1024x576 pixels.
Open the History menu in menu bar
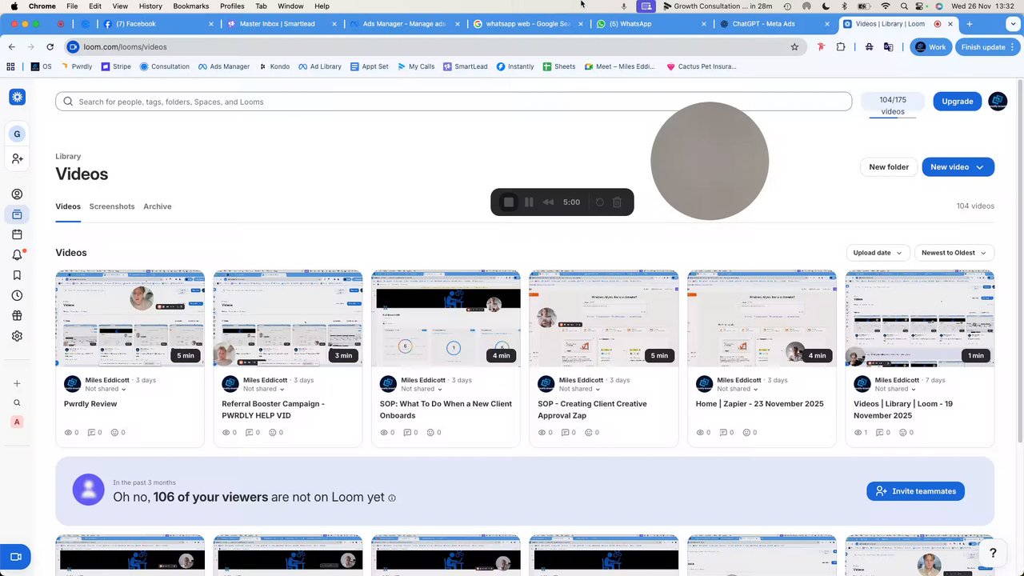coord(150,6)
